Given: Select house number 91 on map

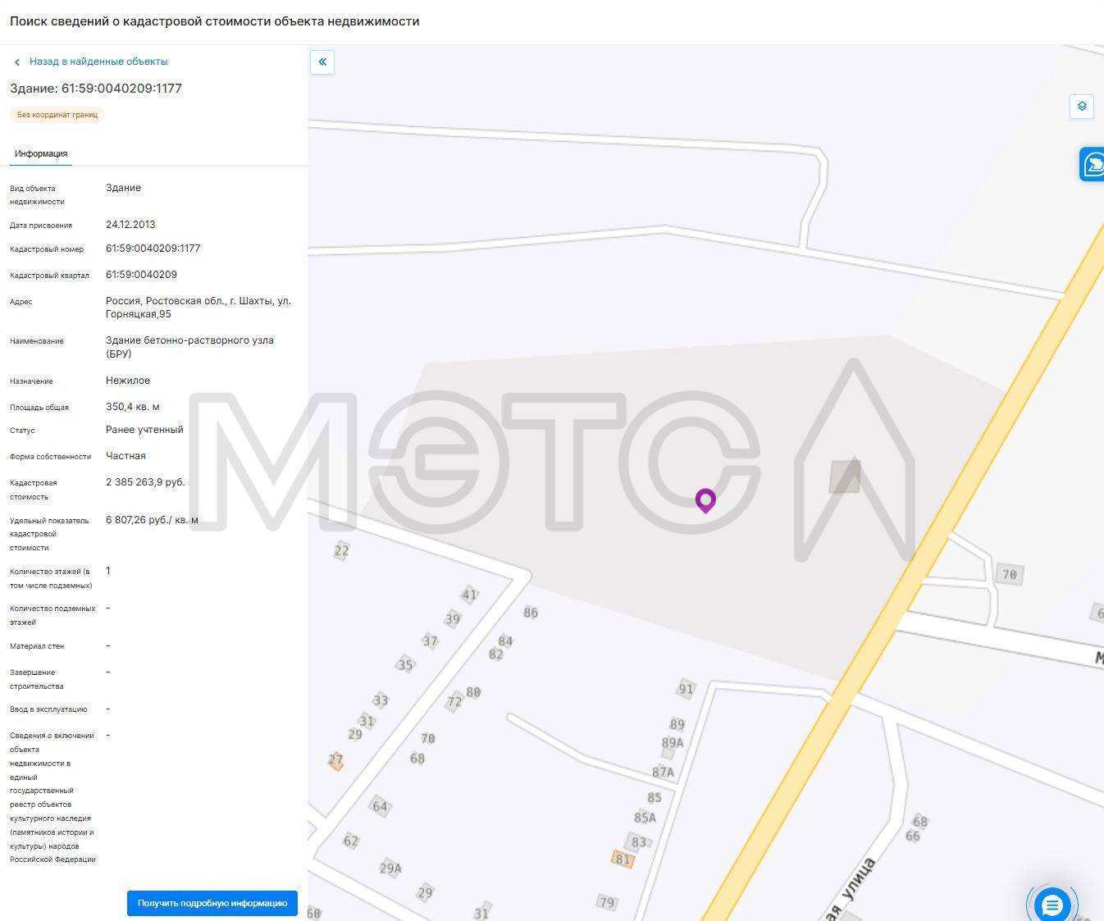Looking at the screenshot, I should (x=686, y=689).
